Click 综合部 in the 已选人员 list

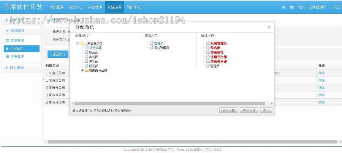[215, 48]
